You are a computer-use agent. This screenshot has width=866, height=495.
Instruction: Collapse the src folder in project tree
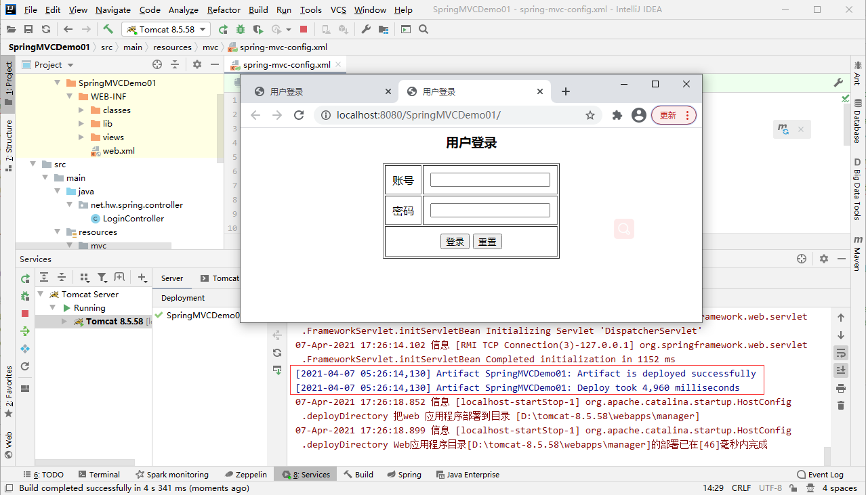pos(32,165)
